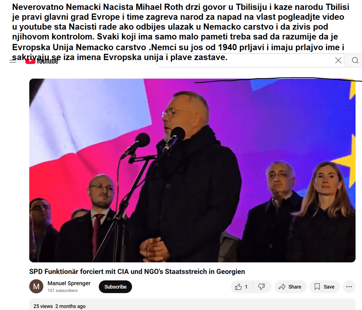Screen dimensions: 362x310
Task: Click the 101 subscribers text
Action: [x=63, y=291]
